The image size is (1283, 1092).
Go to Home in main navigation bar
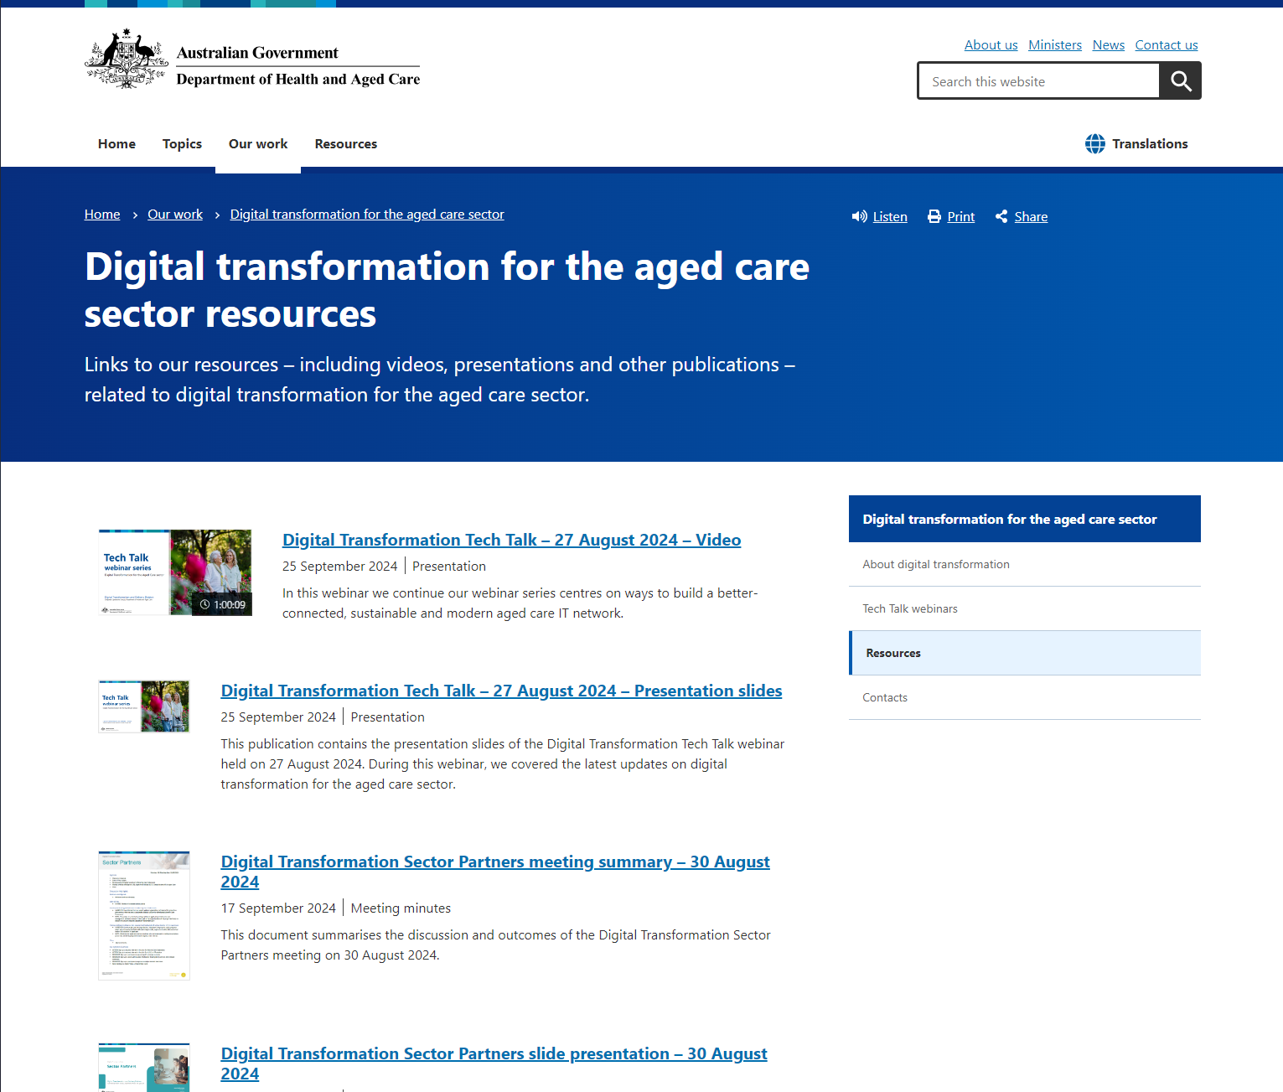[116, 144]
